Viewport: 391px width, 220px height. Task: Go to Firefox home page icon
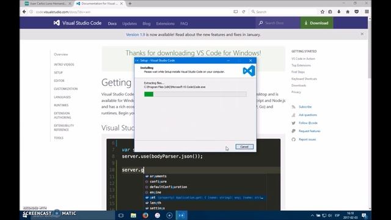(x=348, y=12)
